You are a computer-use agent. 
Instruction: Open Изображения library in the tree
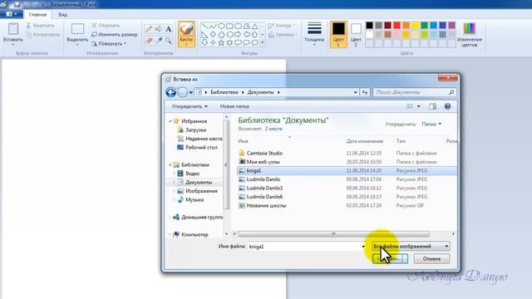(x=201, y=191)
